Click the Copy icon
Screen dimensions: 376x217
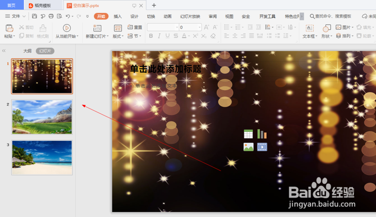pyautogui.click(x=21, y=36)
